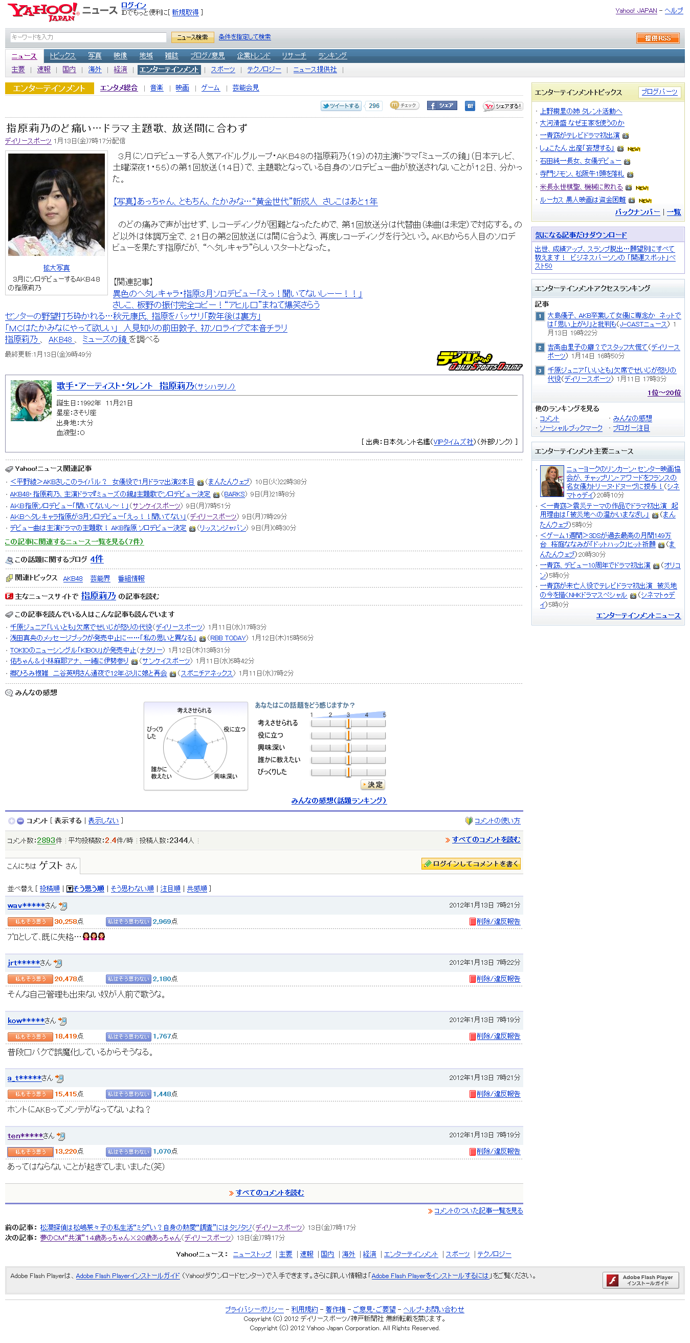View the 1位〜20位 ranking link
690x1343 pixels.
click(664, 393)
